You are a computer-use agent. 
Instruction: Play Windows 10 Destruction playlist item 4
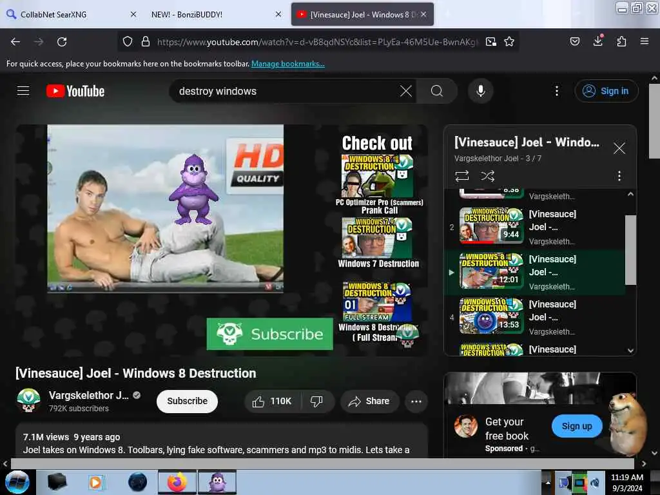(x=534, y=317)
